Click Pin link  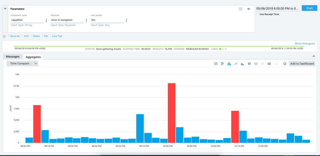46,36
